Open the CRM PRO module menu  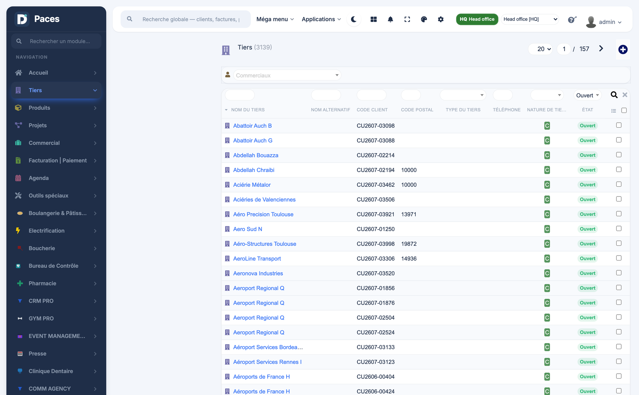[56, 301]
